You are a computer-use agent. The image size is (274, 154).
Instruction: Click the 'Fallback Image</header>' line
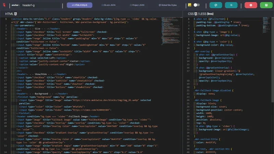point(58,116)
